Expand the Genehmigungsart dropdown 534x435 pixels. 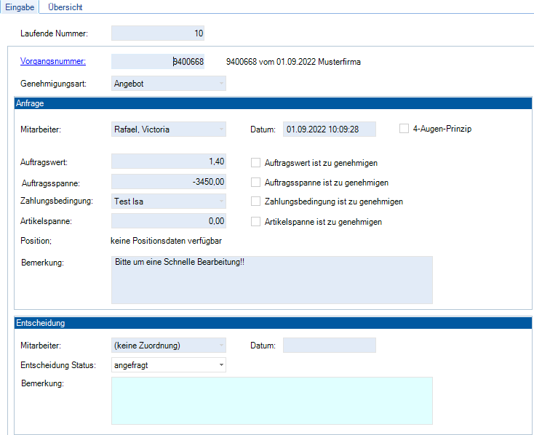click(168, 84)
